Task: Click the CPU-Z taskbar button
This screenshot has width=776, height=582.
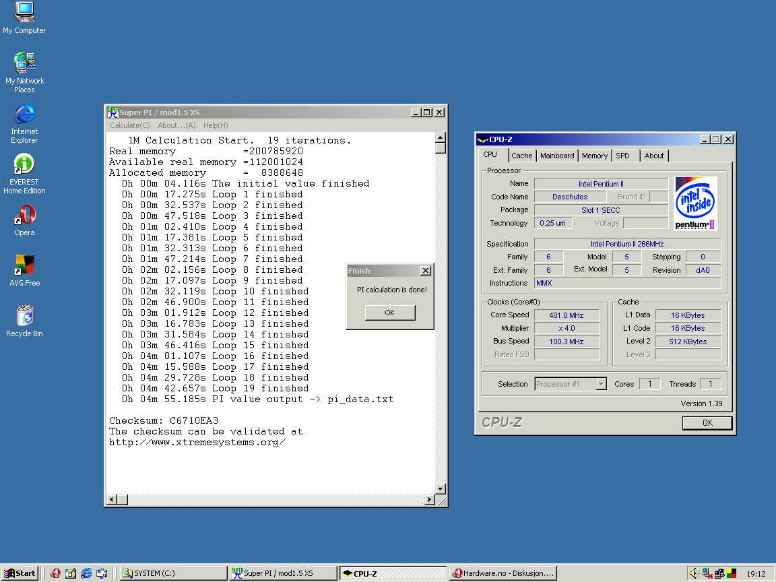Action: (392, 573)
